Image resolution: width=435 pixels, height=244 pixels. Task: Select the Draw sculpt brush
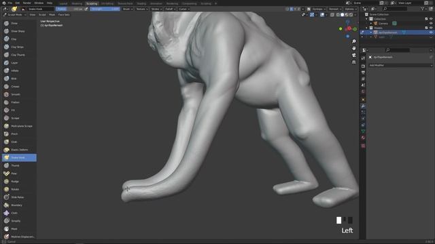[19, 24]
